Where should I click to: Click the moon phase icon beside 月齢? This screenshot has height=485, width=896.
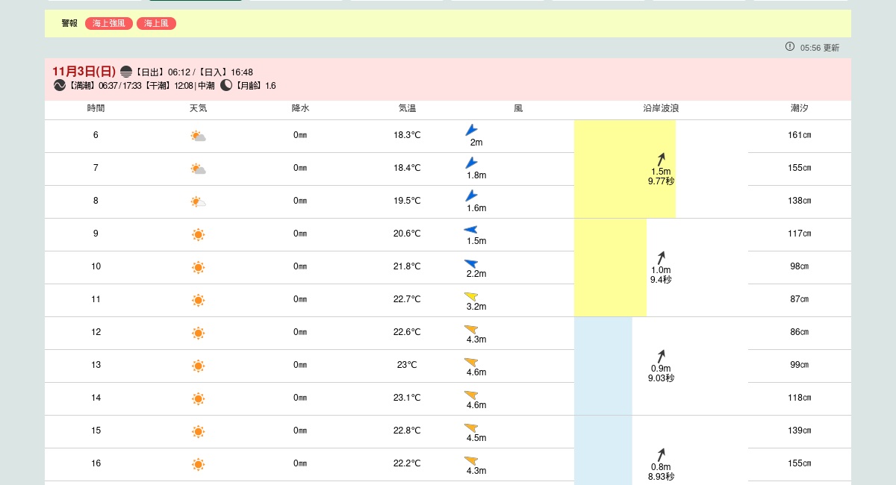pyautogui.click(x=226, y=86)
